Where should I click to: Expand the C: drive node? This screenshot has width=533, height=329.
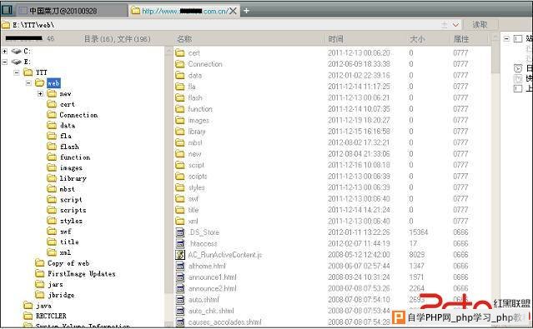tap(5, 52)
